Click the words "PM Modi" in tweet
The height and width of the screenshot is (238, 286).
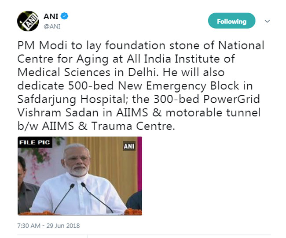coord(37,45)
